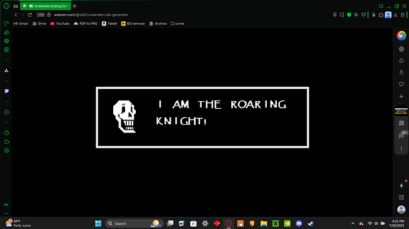Click the pinboard pin icon in toolbar

(335, 15)
